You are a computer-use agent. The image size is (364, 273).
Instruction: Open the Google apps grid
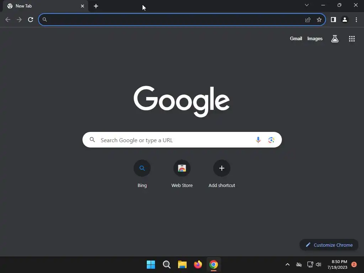coord(352,39)
